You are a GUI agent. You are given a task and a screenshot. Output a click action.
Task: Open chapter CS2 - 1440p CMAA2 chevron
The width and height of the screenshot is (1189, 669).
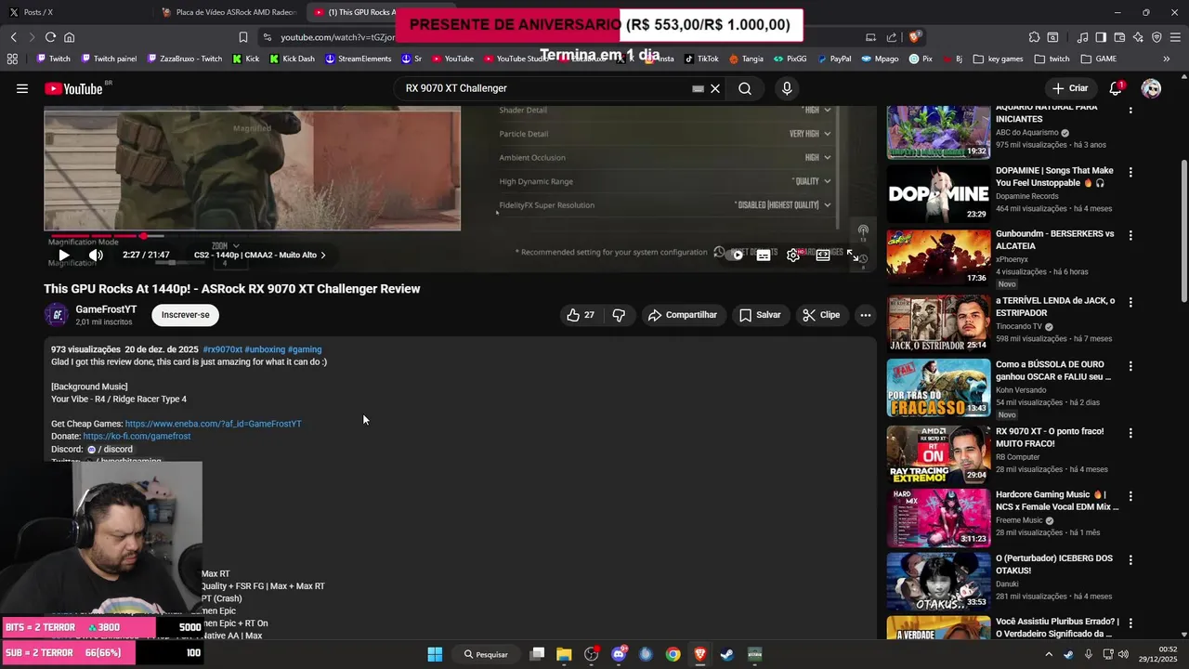[x=323, y=255]
